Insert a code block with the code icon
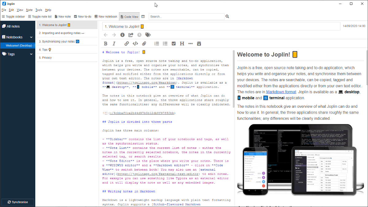The width and height of the screenshot is (368, 207). click(135, 43)
